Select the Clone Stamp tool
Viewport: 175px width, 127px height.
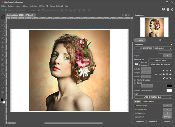3,47
